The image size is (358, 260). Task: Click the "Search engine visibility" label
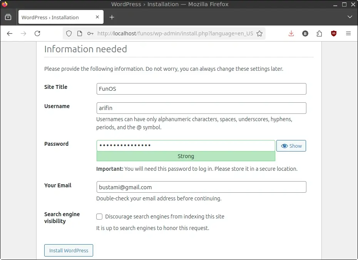point(62,218)
